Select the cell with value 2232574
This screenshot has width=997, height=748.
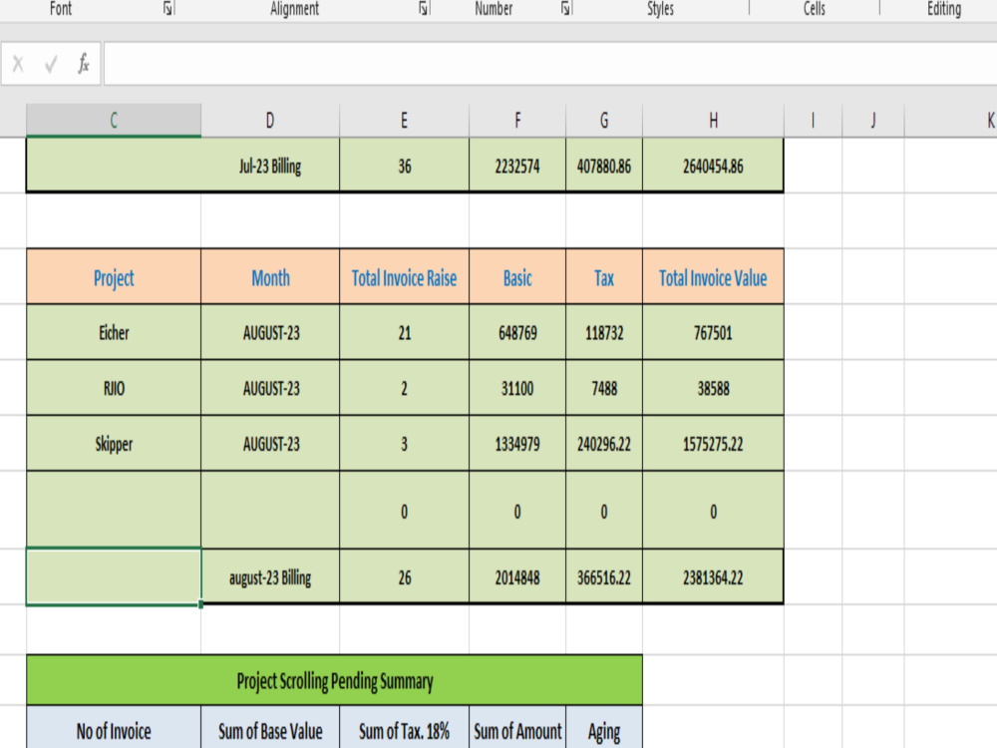[x=517, y=166]
